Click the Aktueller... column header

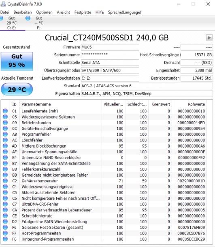[x=113, y=104]
